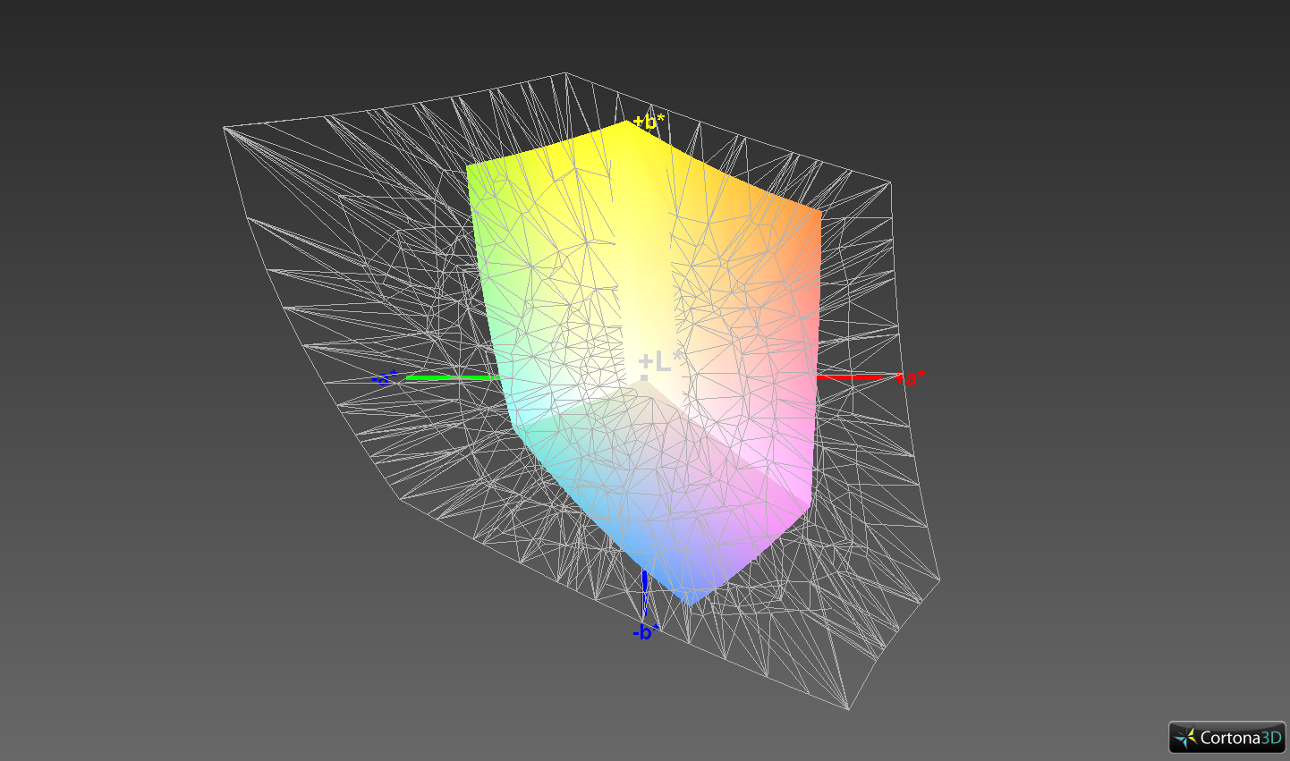
Task: Click the +b* yellow axis label
Action: 649,122
